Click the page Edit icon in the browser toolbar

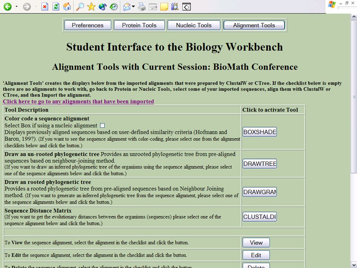click(153, 7)
